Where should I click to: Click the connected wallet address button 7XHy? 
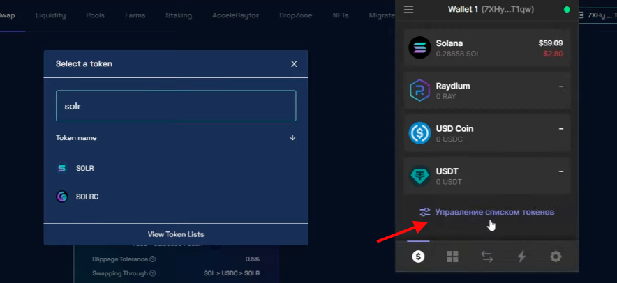pyautogui.click(x=597, y=15)
